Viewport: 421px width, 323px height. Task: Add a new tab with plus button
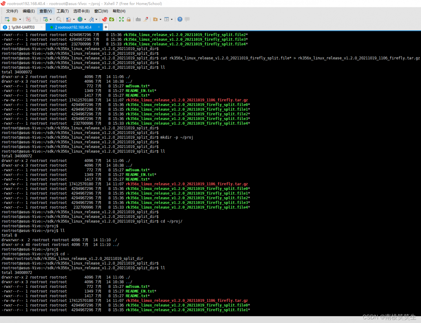coord(106,27)
